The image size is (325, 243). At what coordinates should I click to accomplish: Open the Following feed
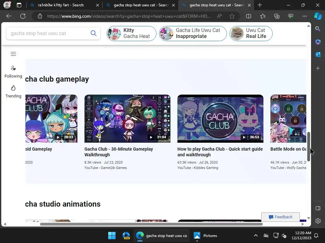pos(13,72)
